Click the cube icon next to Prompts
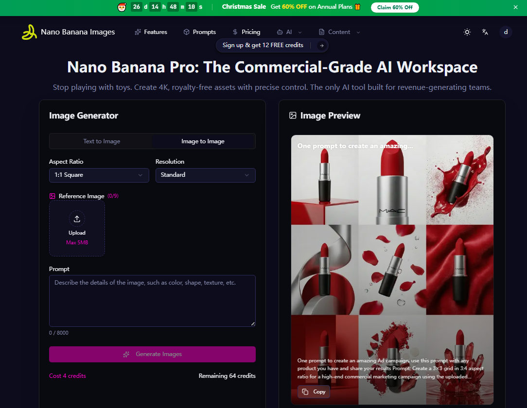This screenshot has height=408, width=527. (x=186, y=32)
